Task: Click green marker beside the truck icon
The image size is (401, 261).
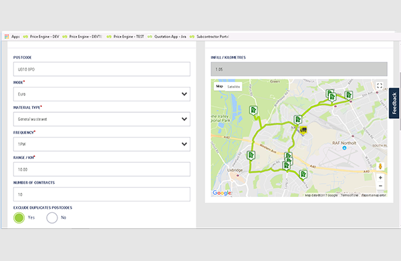Action: (297, 119)
